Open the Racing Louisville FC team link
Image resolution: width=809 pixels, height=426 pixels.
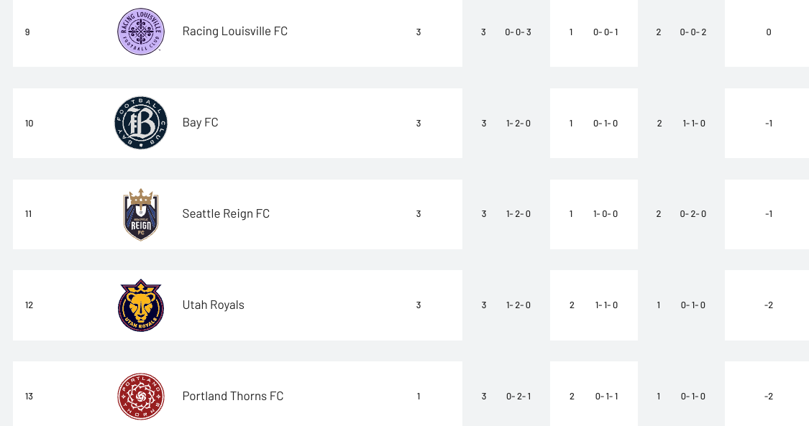(x=234, y=32)
